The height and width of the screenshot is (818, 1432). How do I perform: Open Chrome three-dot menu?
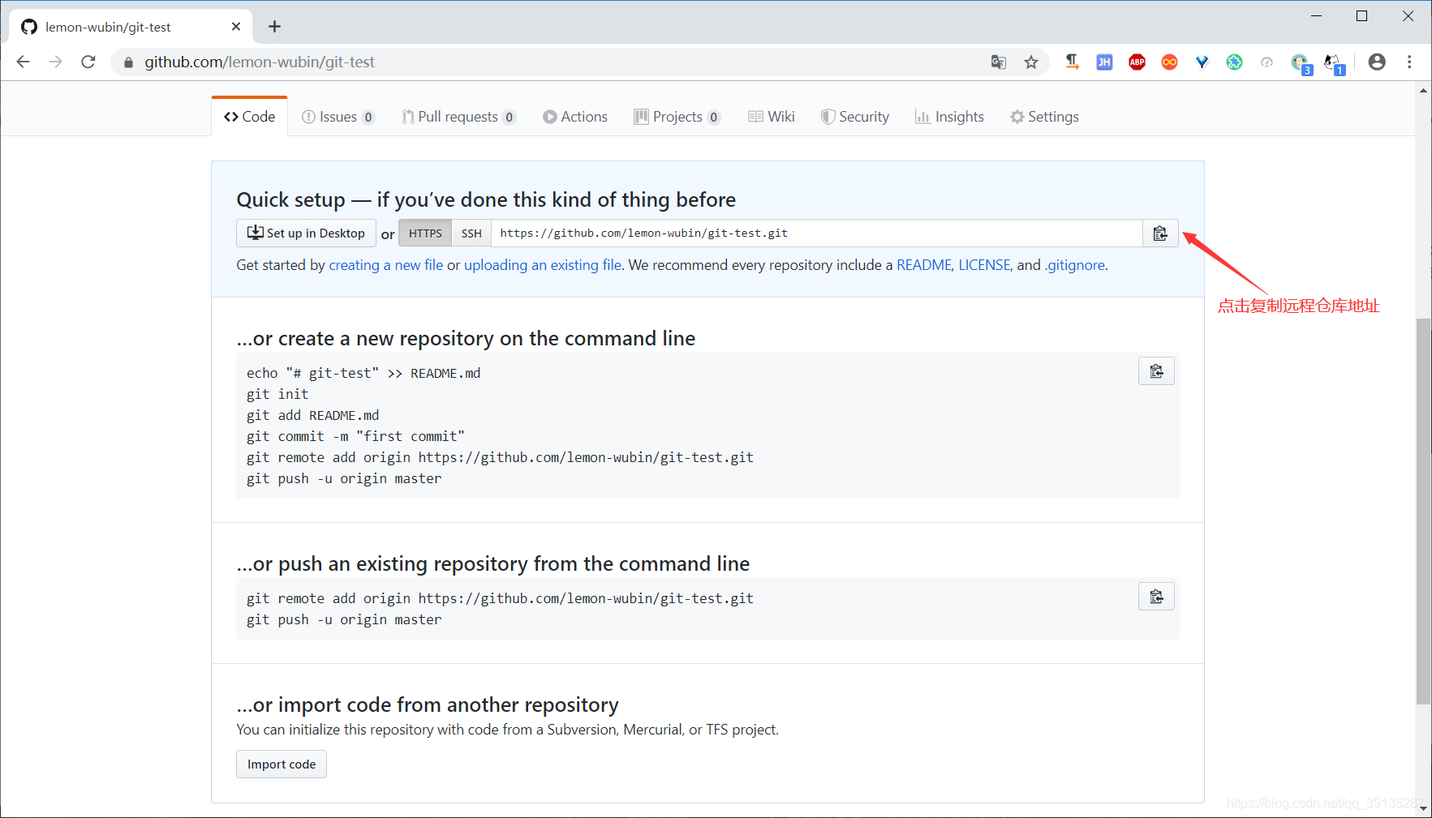(1409, 62)
